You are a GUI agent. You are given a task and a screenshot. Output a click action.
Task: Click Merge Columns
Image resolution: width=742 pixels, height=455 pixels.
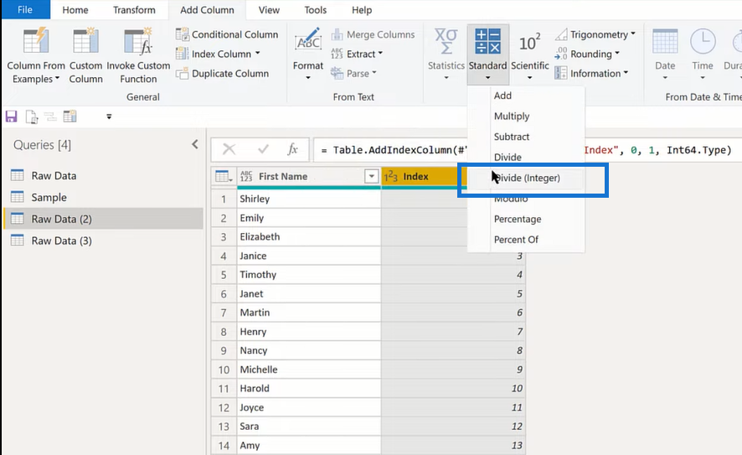point(373,34)
